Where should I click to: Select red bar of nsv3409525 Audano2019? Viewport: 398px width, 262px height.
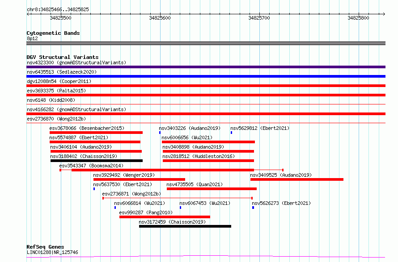(x=297, y=179)
